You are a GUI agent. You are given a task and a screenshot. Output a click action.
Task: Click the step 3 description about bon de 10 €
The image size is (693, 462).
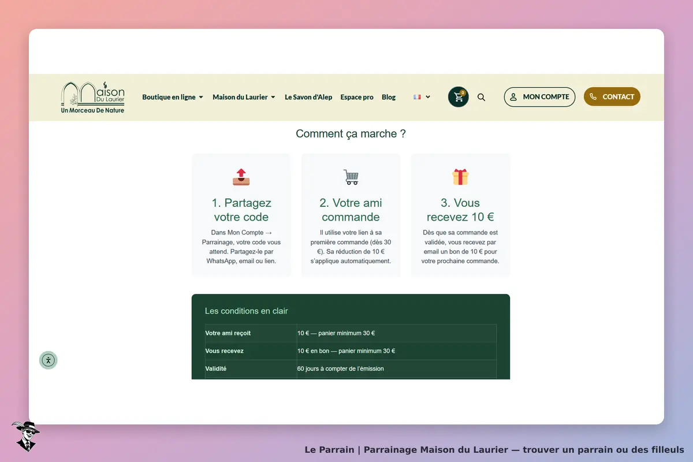click(x=460, y=247)
